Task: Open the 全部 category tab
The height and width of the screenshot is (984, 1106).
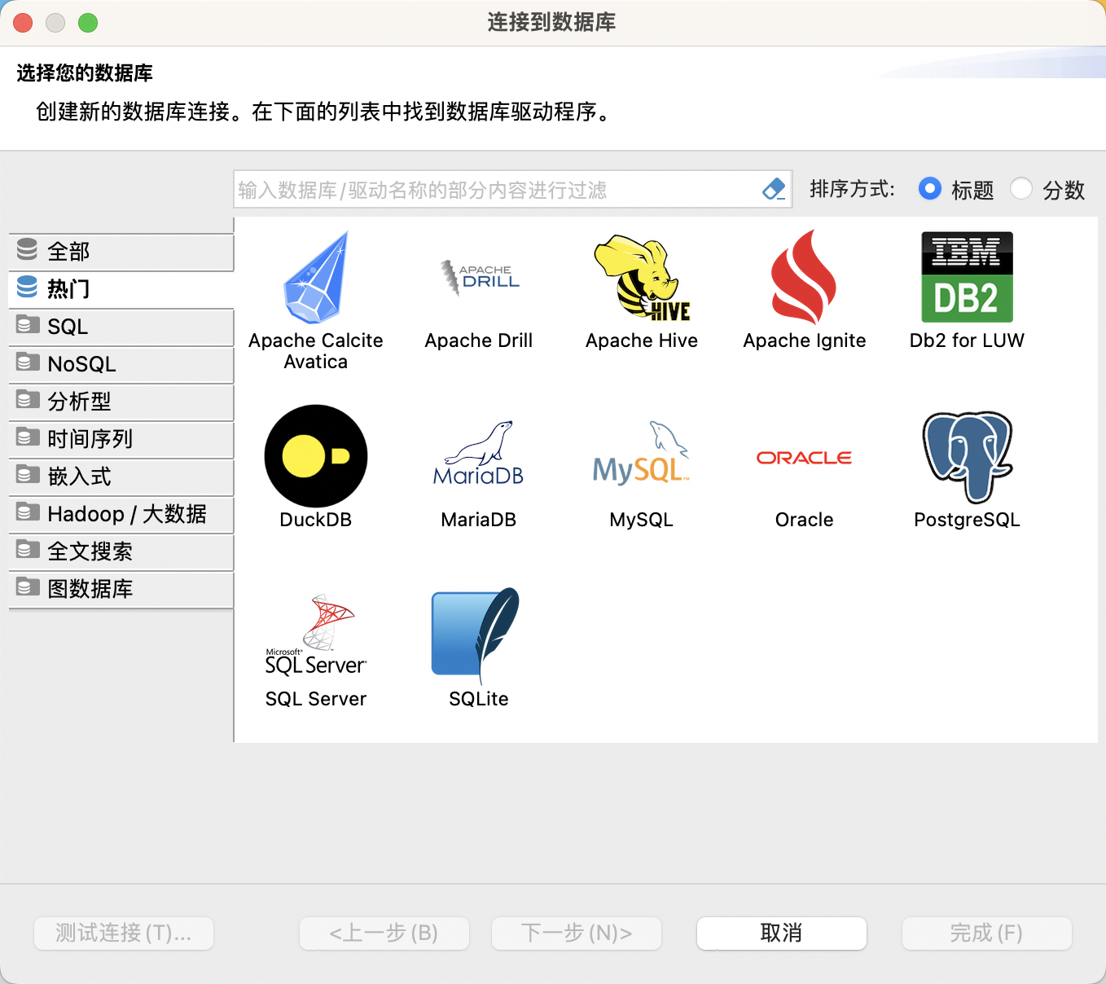Action: tap(121, 252)
